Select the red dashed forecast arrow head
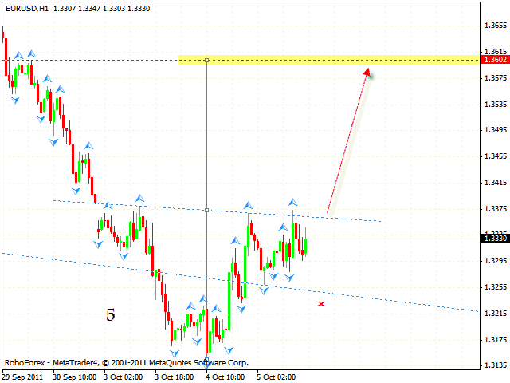 pyautogui.click(x=367, y=72)
